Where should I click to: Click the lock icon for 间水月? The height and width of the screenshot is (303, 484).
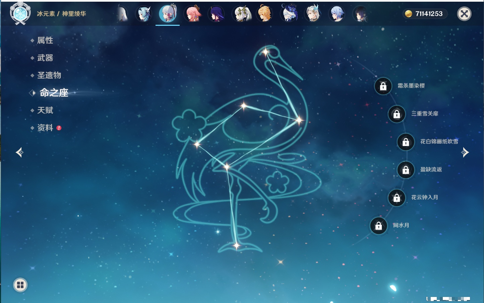[x=378, y=226]
